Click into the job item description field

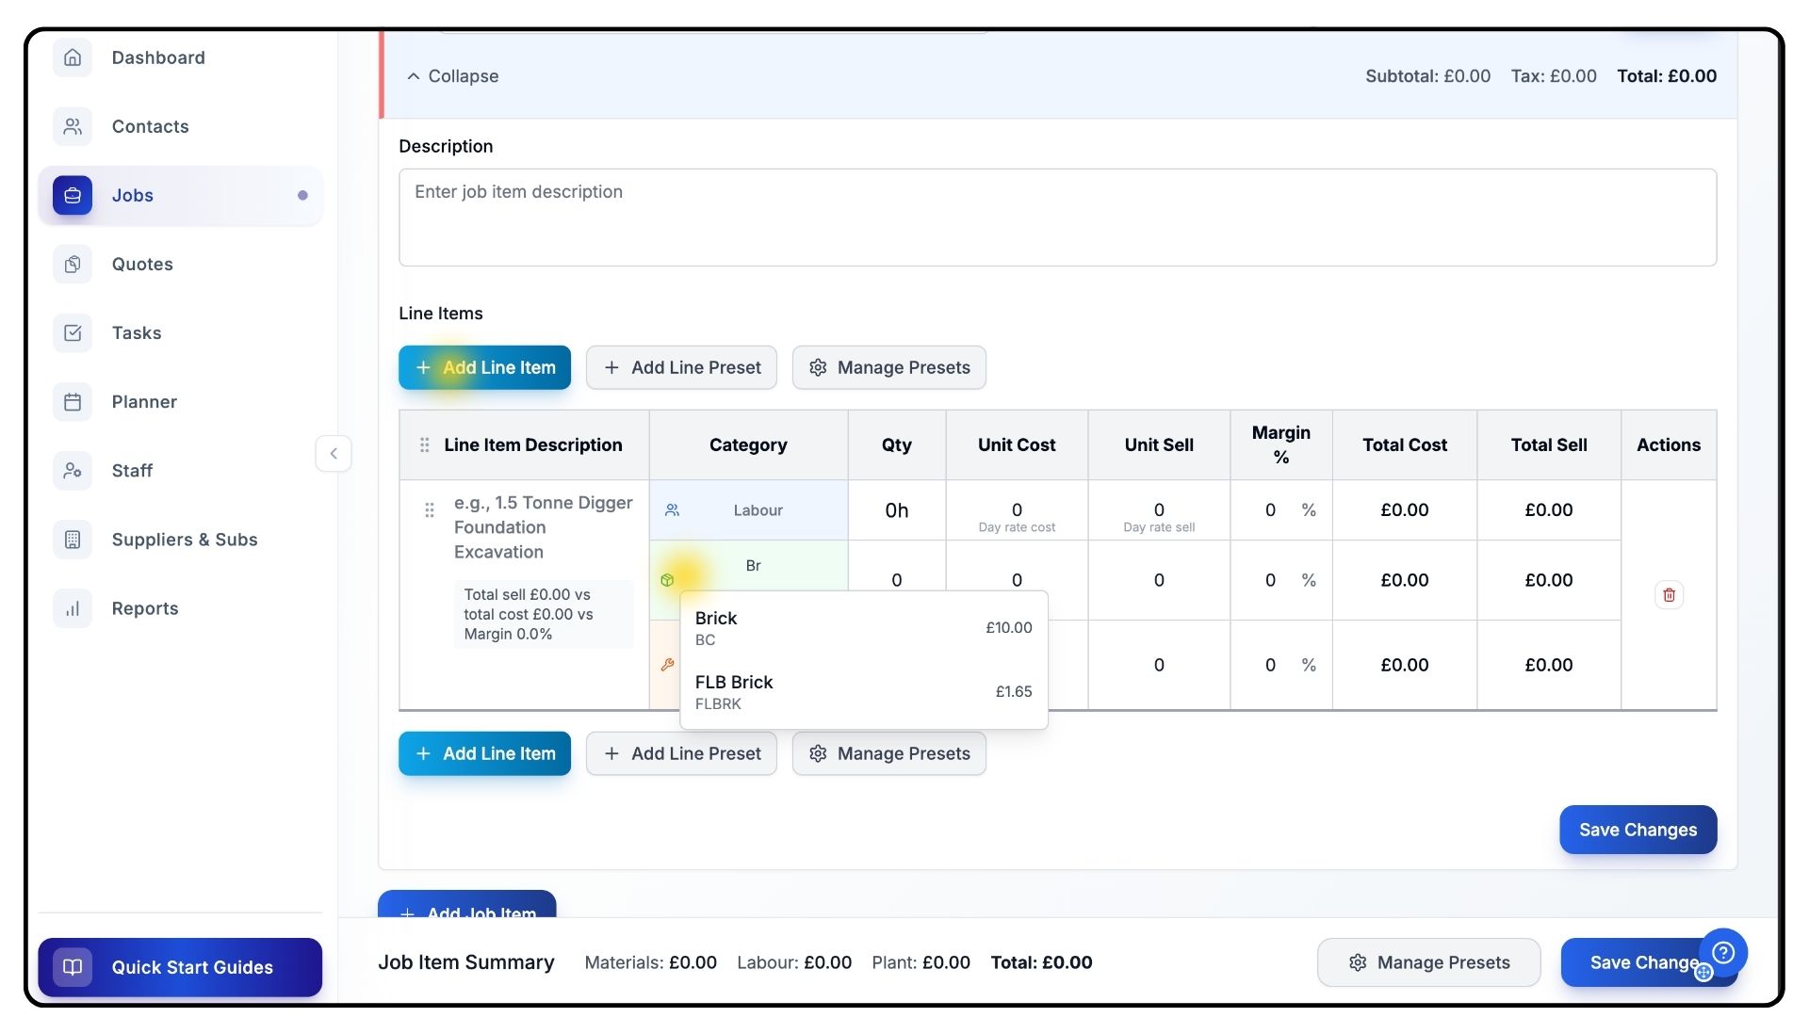tap(1057, 218)
